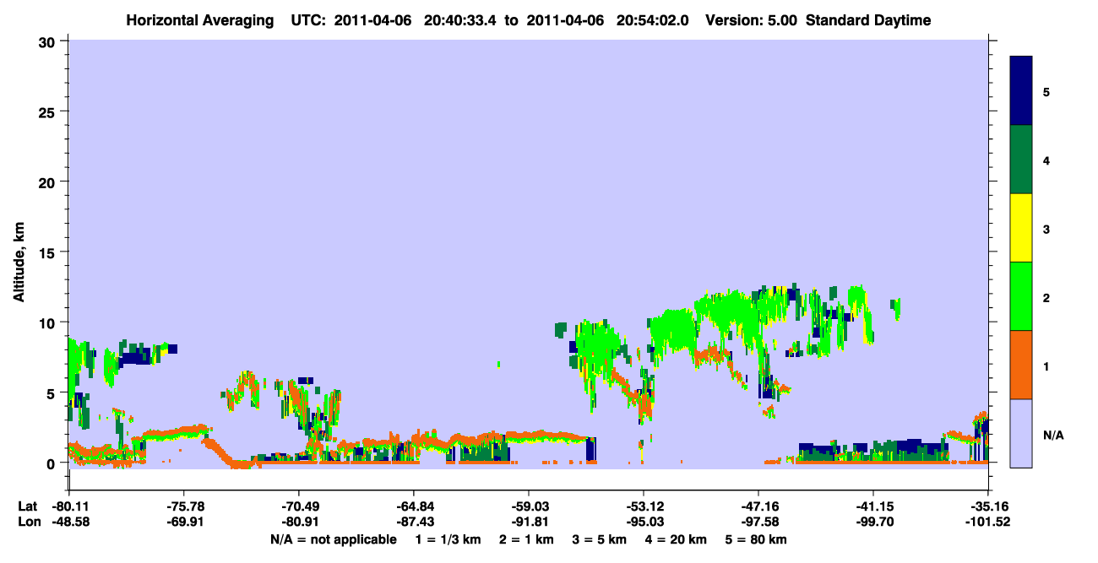Click latitude value -53.12
1098x563 pixels.
coord(644,506)
